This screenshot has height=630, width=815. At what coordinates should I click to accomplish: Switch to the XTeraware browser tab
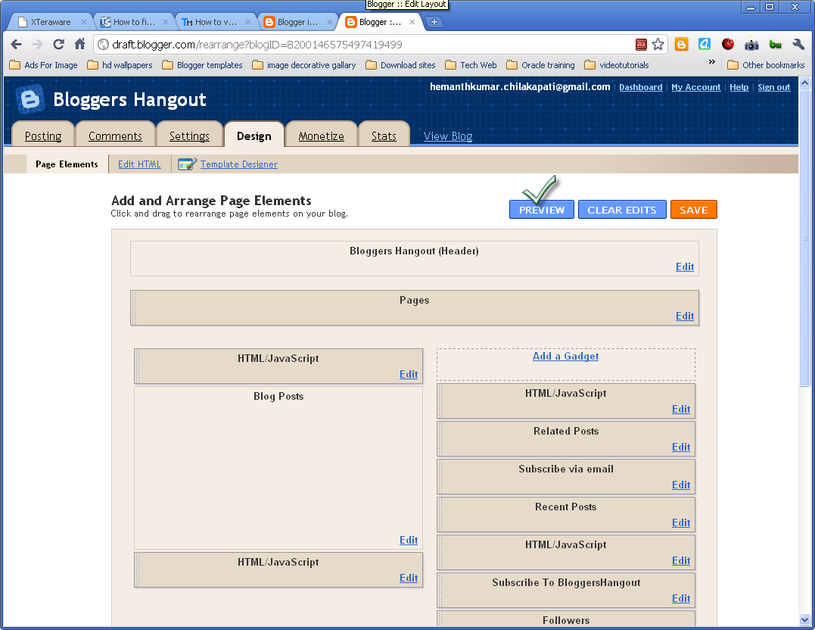pos(51,22)
